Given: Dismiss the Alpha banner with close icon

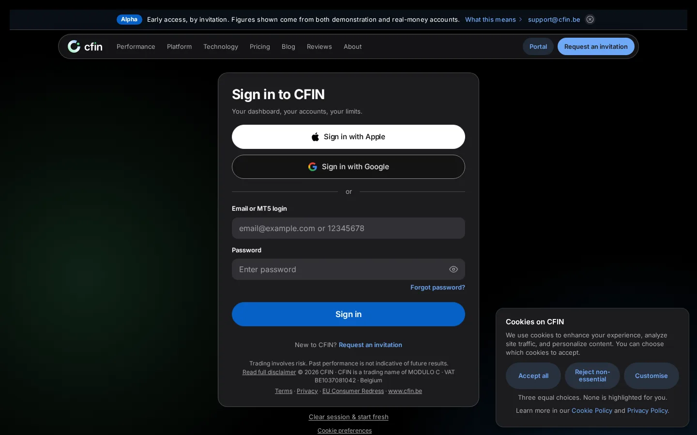Looking at the screenshot, I should click(x=590, y=19).
